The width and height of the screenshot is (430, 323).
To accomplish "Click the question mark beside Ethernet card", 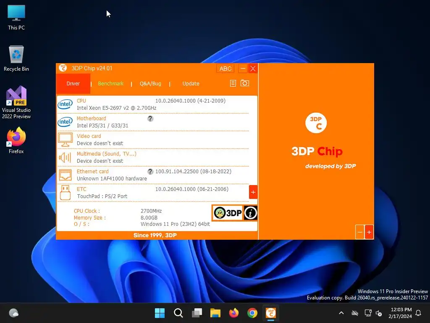I will point(150,172).
